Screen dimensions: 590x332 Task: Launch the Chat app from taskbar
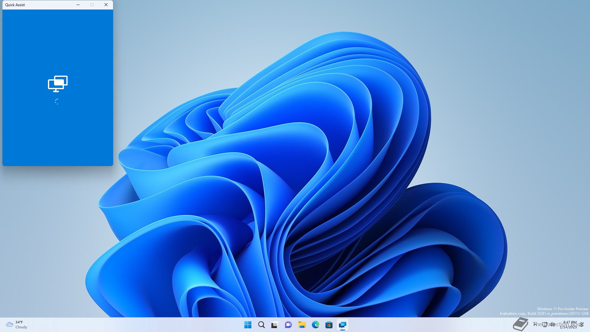pyautogui.click(x=288, y=325)
